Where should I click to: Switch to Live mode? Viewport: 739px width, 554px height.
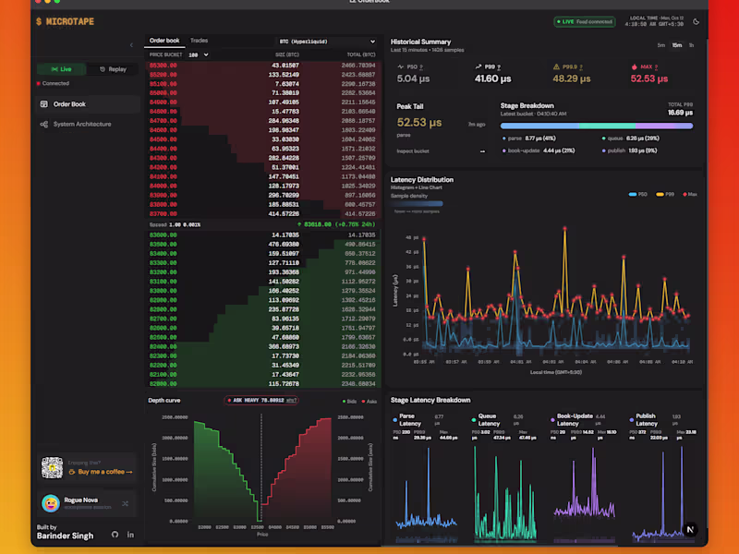(x=62, y=69)
